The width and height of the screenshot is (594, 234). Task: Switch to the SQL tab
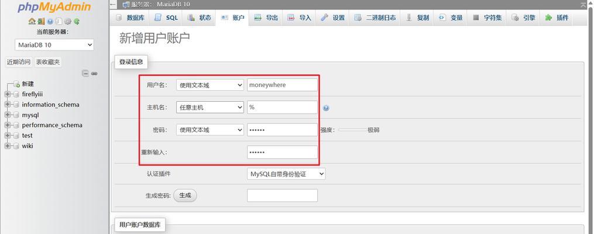tap(166, 18)
